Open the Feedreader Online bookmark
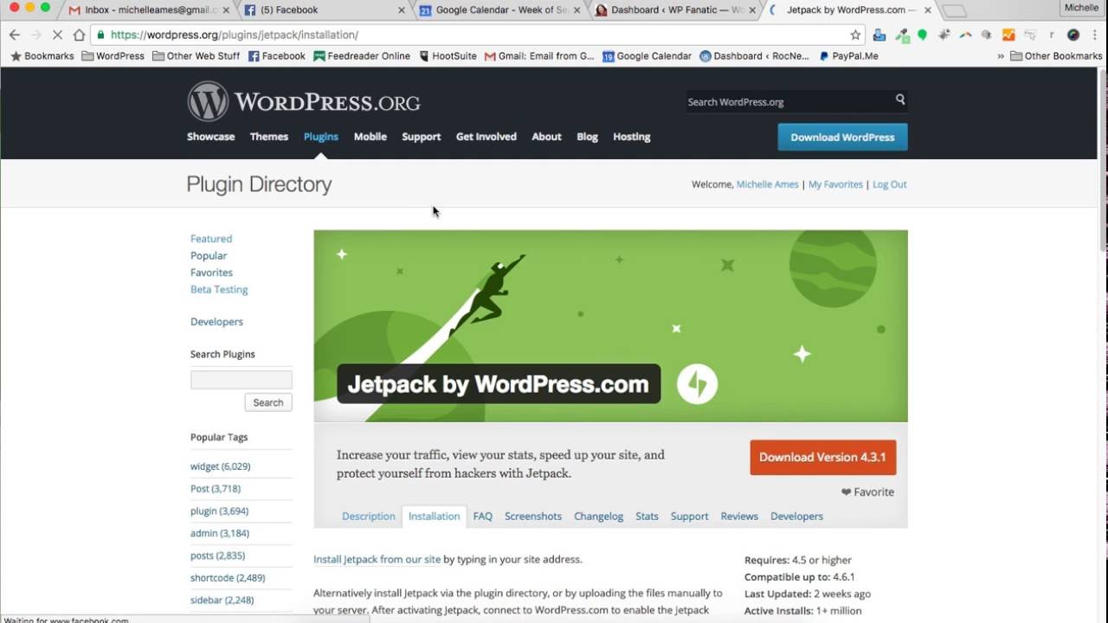The image size is (1108, 623). (x=362, y=56)
